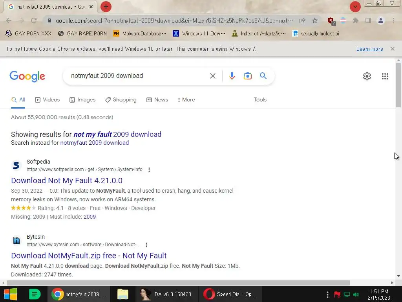This screenshot has width=402, height=302.
Task: Submit search with magnifier icon
Action: [x=263, y=76]
